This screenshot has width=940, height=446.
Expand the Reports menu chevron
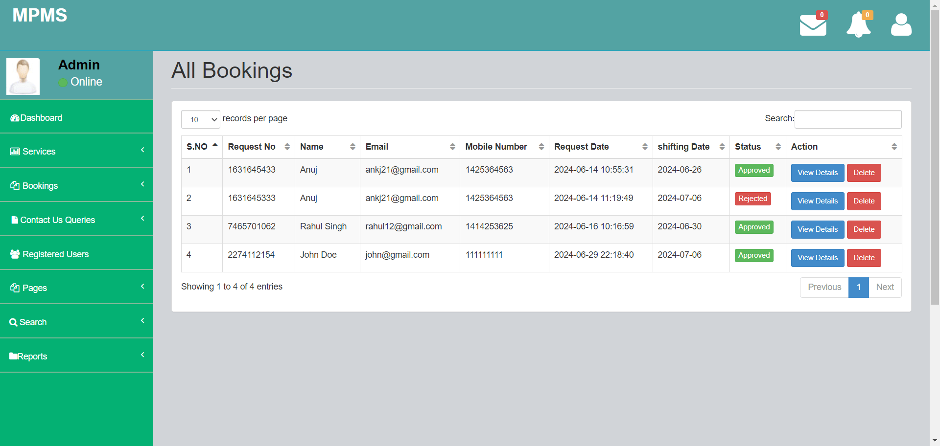point(142,355)
